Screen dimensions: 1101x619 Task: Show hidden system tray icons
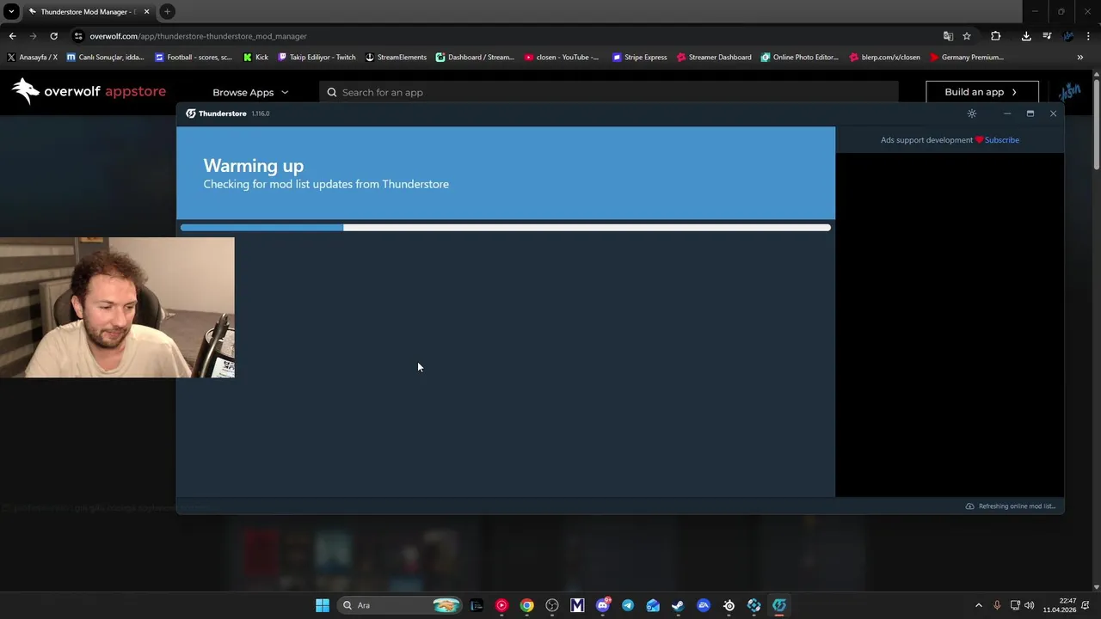[x=978, y=605]
